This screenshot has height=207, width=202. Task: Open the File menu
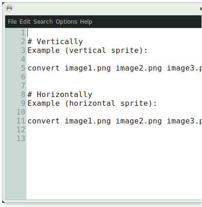(x=13, y=22)
